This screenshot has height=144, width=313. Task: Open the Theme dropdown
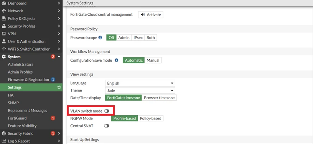click(140, 91)
